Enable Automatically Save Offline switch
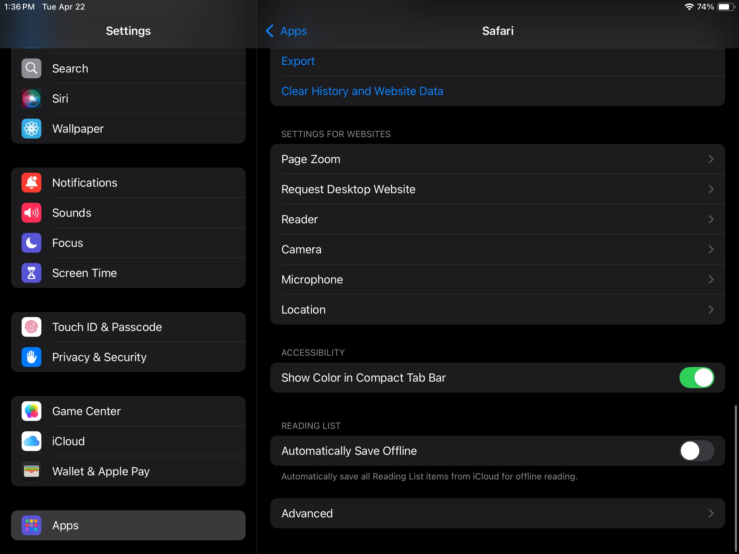The height and width of the screenshot is (554, 739). coord(697,451)
